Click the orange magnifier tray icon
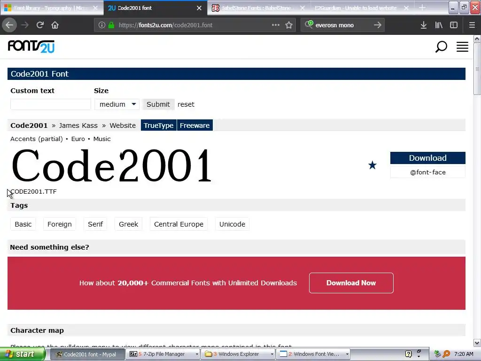This screenshot has height=361, width=481. coord(446,354)
